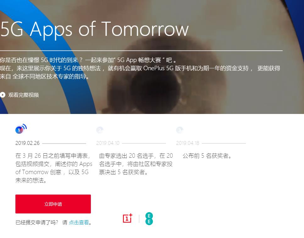Viewport: 304px width, 238px height.
Task: Open the 观看完整视频 video link
Action: (24, 95)
